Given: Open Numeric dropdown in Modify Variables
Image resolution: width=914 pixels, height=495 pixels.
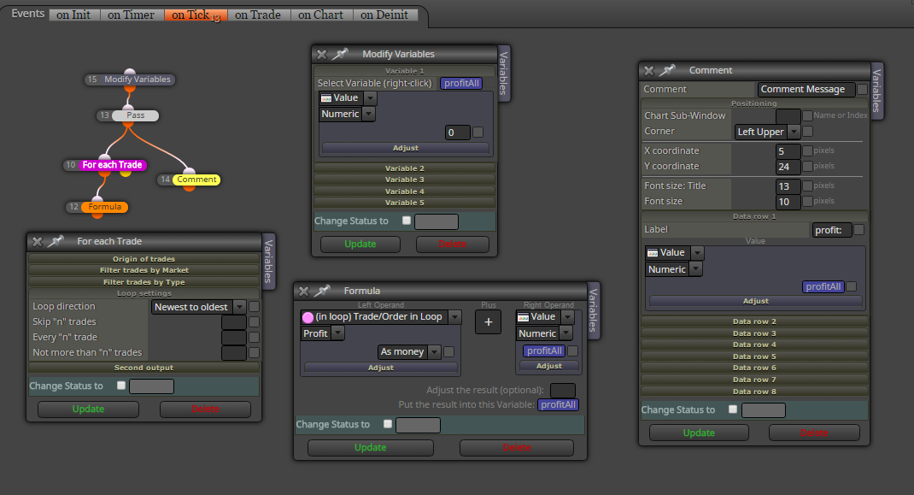Looking at the screenshot, I should (347, 114).
